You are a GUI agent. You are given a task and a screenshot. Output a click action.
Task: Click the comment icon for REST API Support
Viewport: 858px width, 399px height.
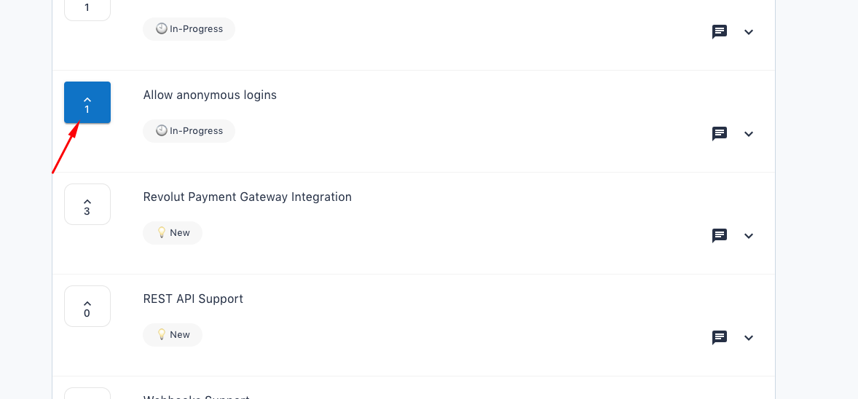719,337
